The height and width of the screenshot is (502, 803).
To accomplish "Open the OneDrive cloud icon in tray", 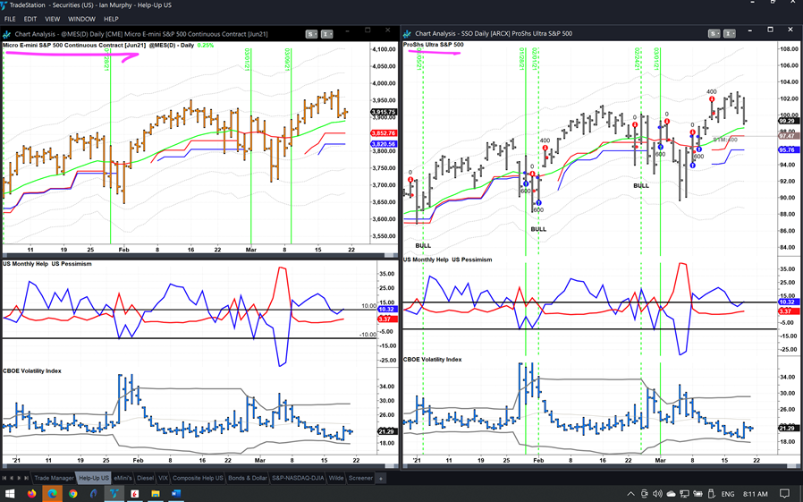I will coord(672,493).
